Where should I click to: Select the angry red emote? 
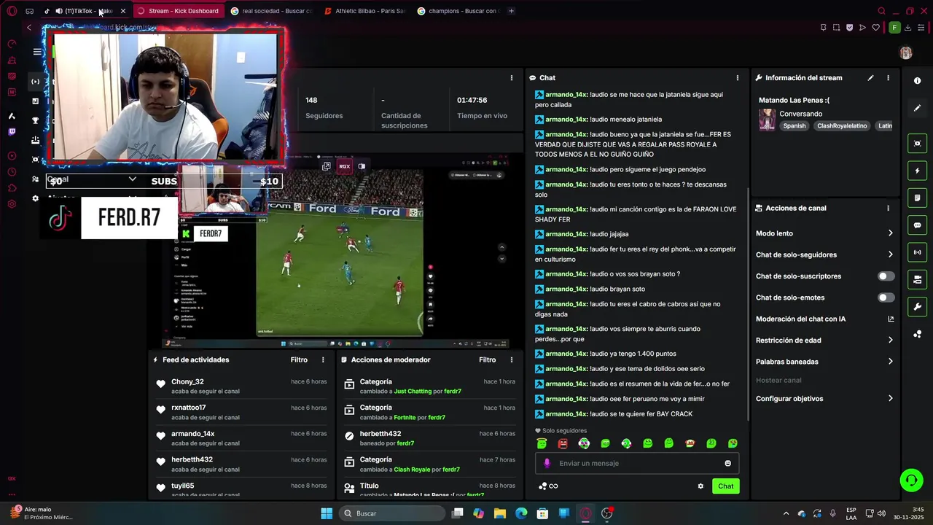[563, 443]
